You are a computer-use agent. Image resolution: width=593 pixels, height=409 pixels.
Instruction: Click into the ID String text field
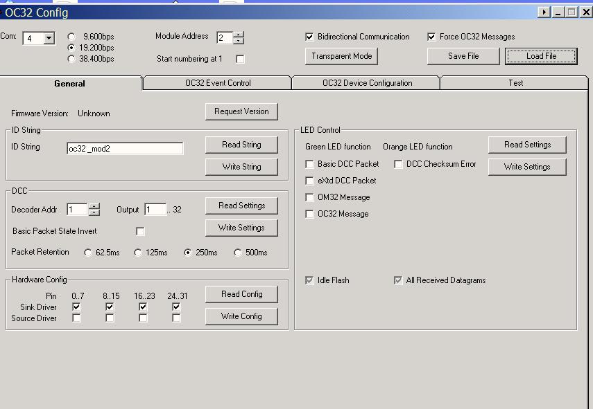[125, 149]
